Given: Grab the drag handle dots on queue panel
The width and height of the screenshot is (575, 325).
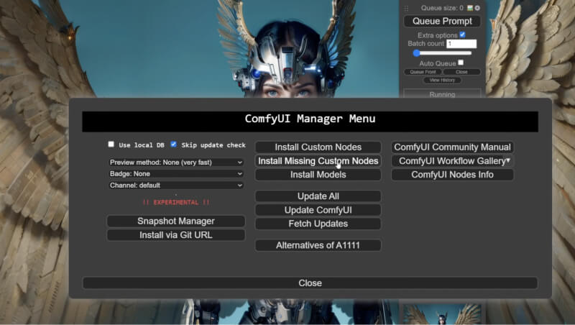Looking at the screenshot, I should 406,8.
